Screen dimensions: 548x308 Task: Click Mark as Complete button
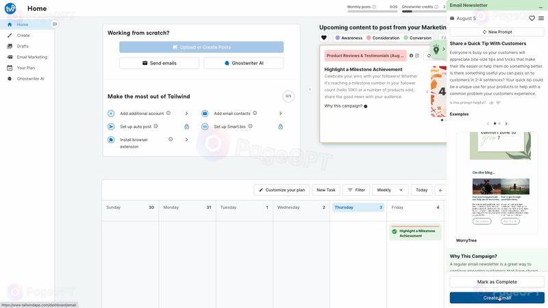point(497,282)
